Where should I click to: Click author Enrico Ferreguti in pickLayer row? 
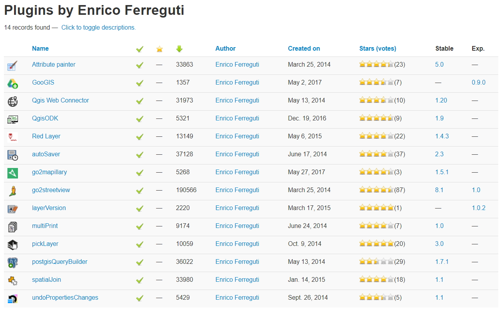click(237, 244)
